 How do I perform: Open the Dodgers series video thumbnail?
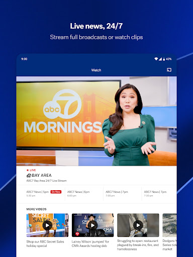click(x=169, y=225)
